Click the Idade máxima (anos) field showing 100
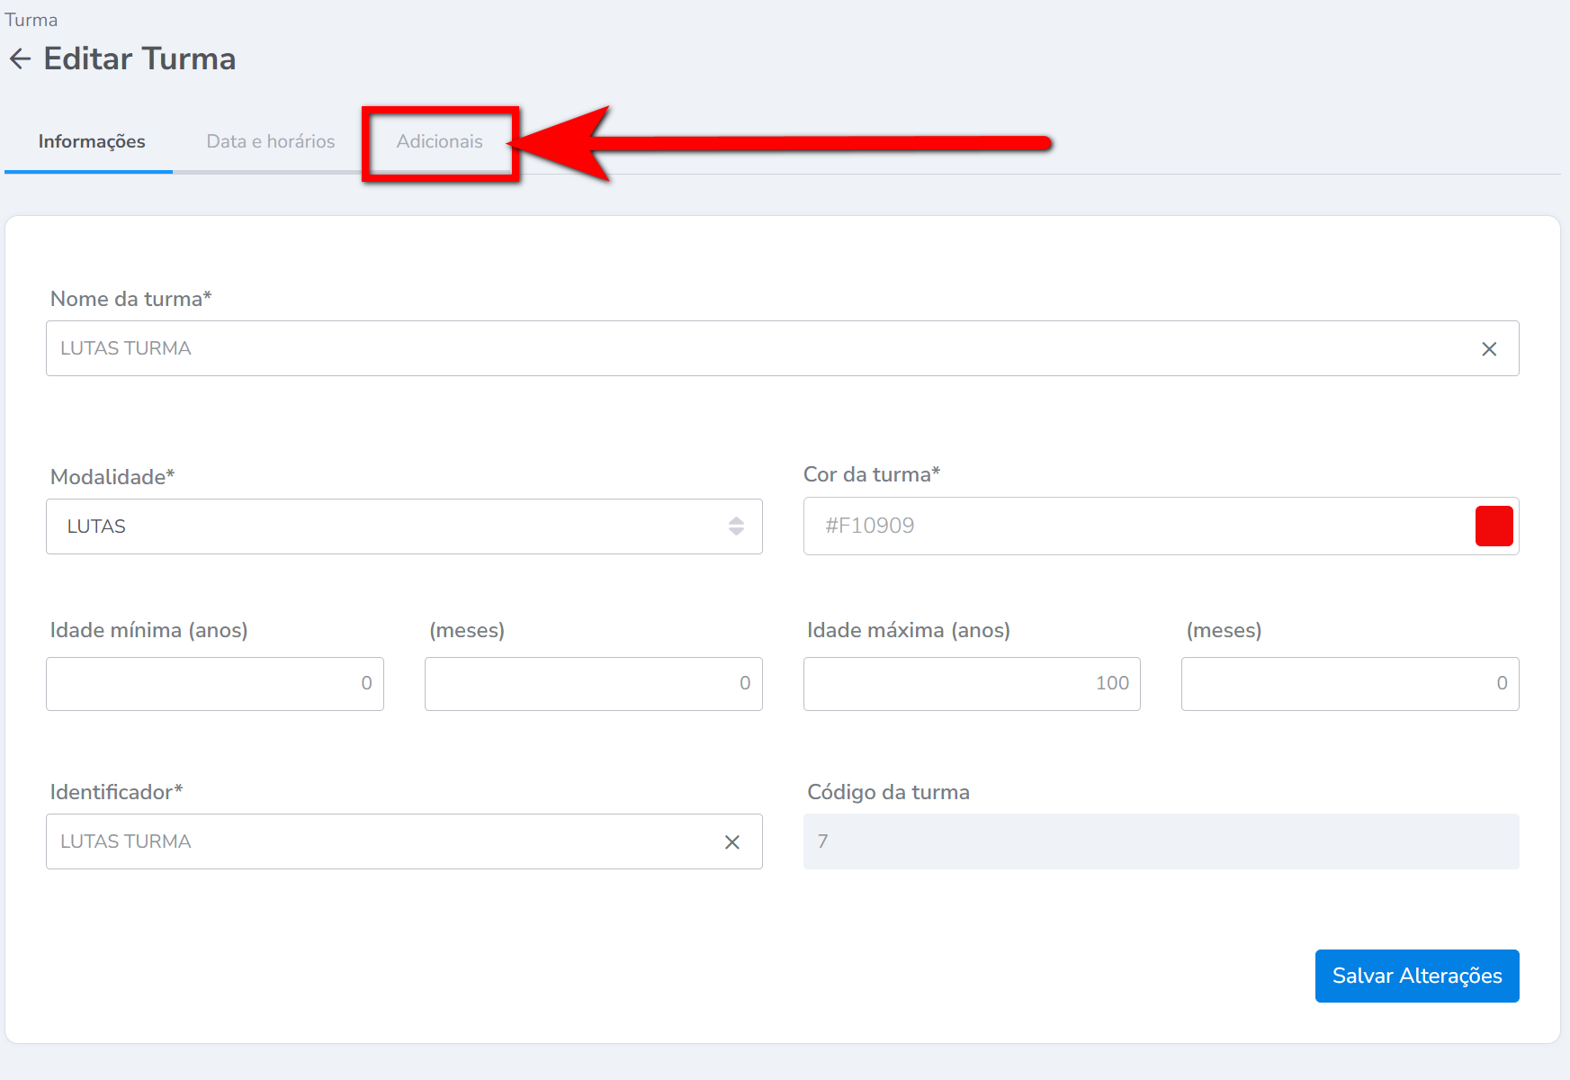 [971, 684]
